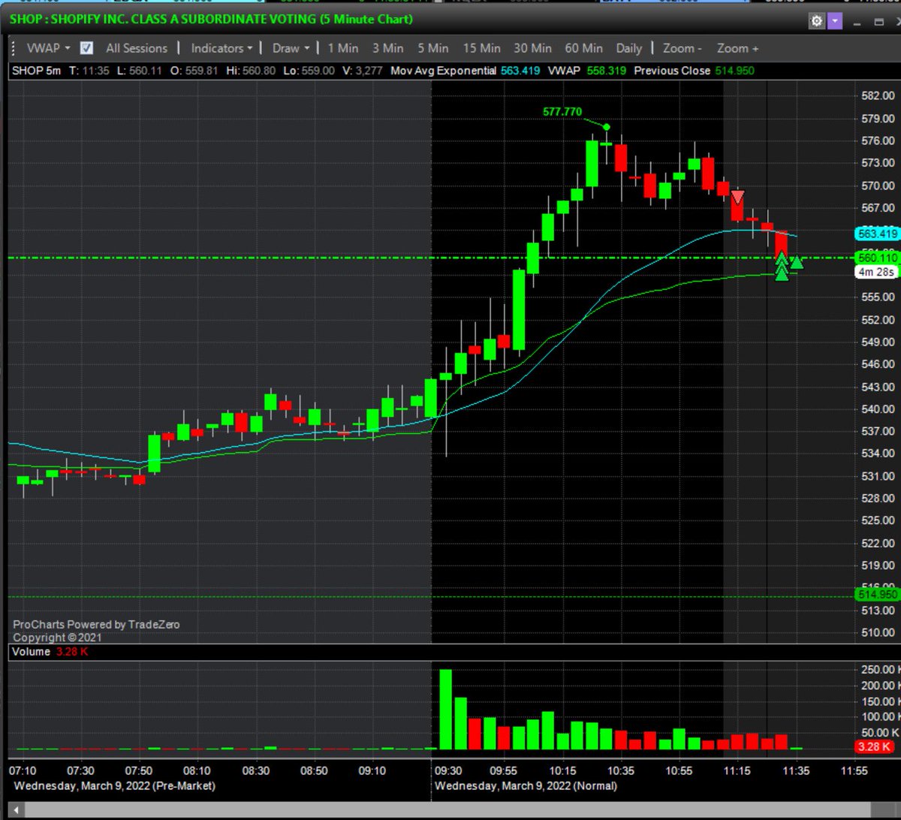The width and height of the screenshot is (901, 820).
Task: Click the chart window title text
Action: coord(211,19)
